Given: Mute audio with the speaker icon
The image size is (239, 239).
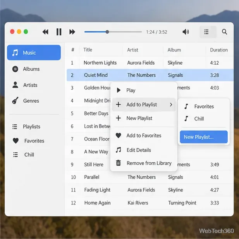Looking at the screenshot, I should [186, 32].
